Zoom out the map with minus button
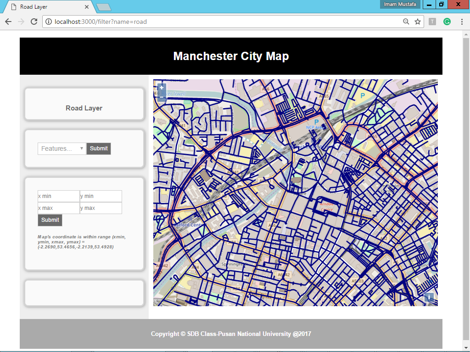This screenshot has width=470, height=352. (162, 97)
